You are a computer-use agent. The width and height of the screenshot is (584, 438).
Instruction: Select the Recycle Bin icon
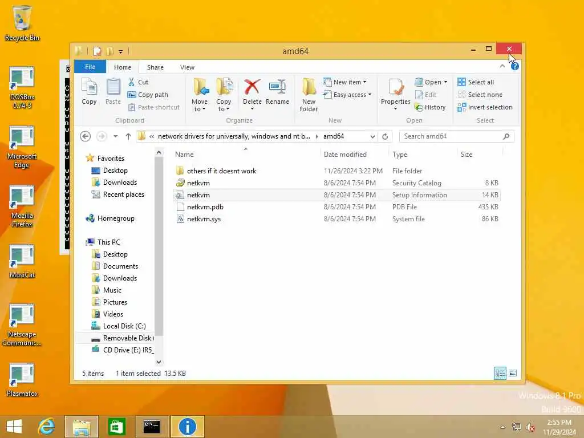[22, 23]
